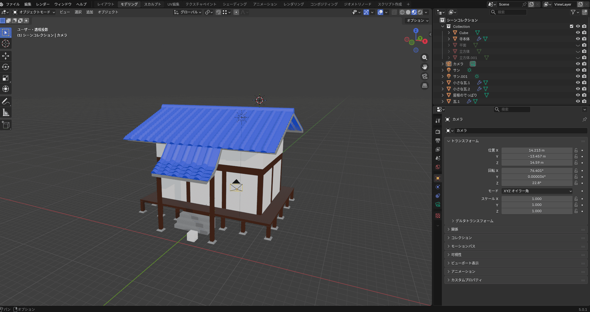Viewport: 590px width, 312px height.
Task: Click the Scale X value field
Action: (x=537, y=199)
